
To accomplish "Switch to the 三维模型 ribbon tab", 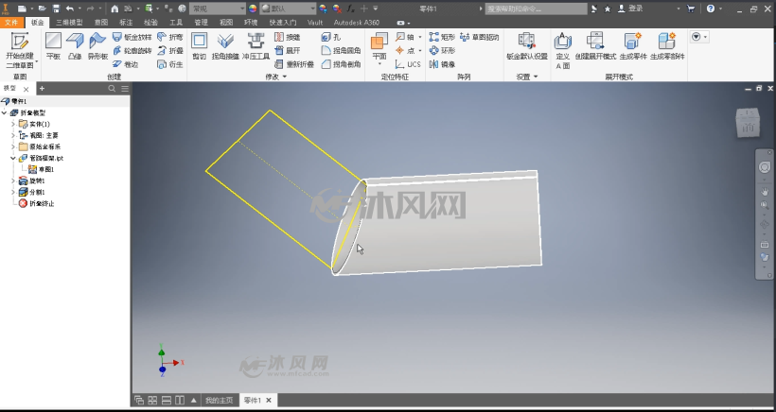I will (69, 23).
